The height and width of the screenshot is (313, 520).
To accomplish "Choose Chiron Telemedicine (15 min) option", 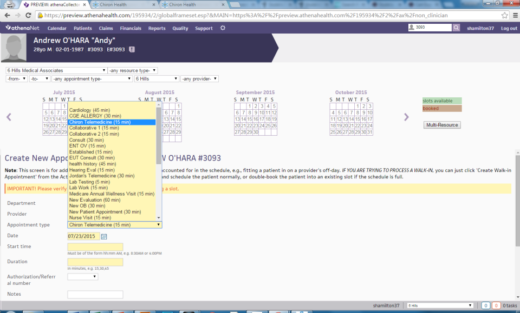I will tap(112, 122).
